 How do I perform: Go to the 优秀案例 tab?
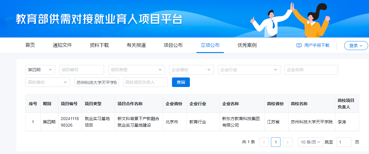coord(247,45)
